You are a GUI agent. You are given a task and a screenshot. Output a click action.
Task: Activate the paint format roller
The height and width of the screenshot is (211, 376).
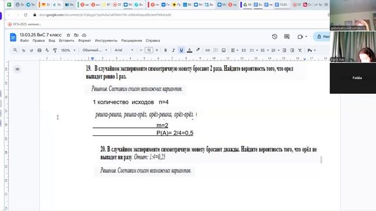coord(55,50)
